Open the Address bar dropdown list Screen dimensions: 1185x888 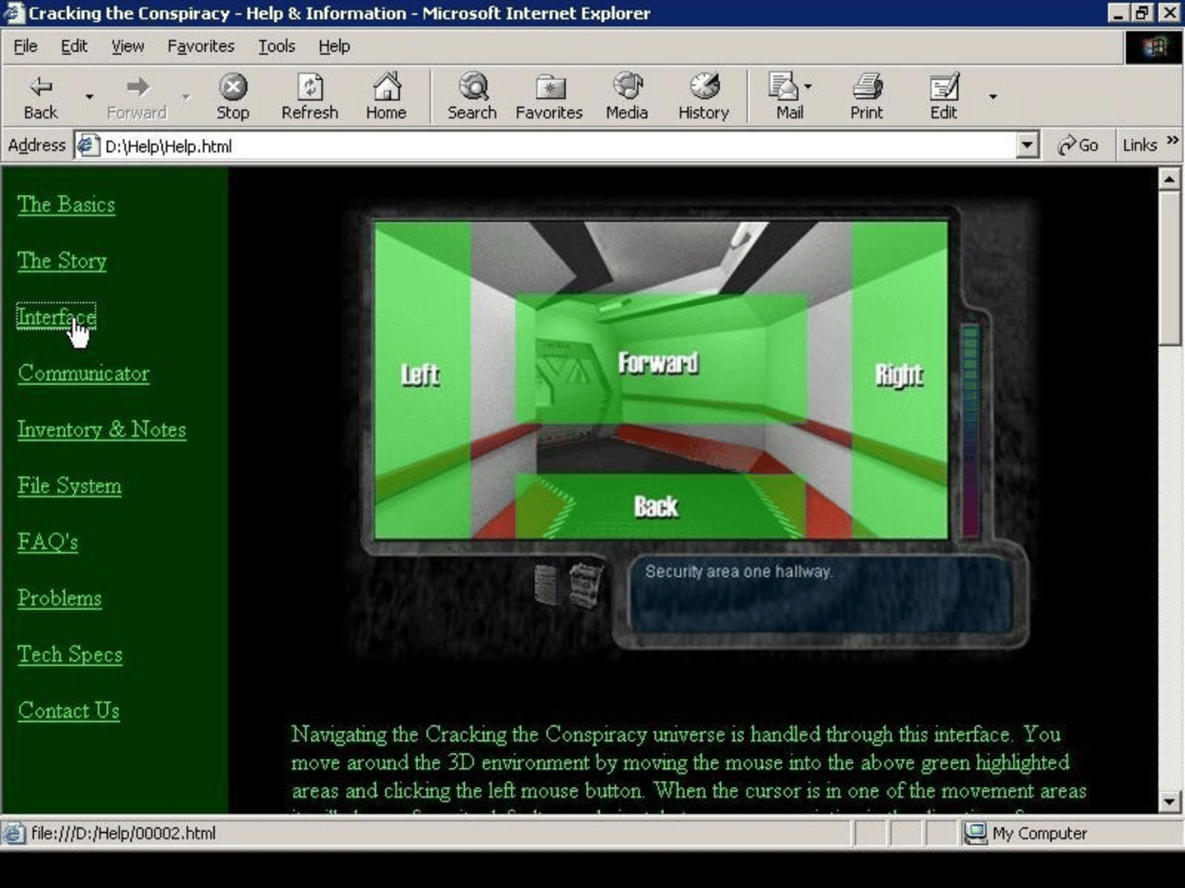[1026, 146]
